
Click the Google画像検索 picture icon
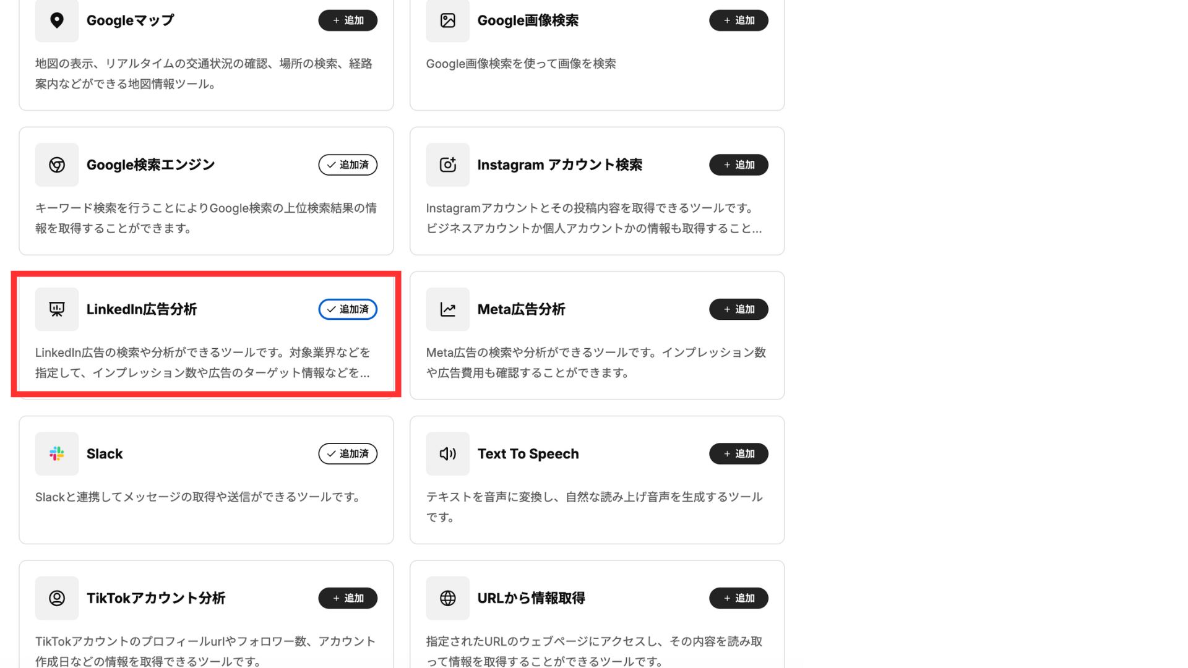click(447, 20)
